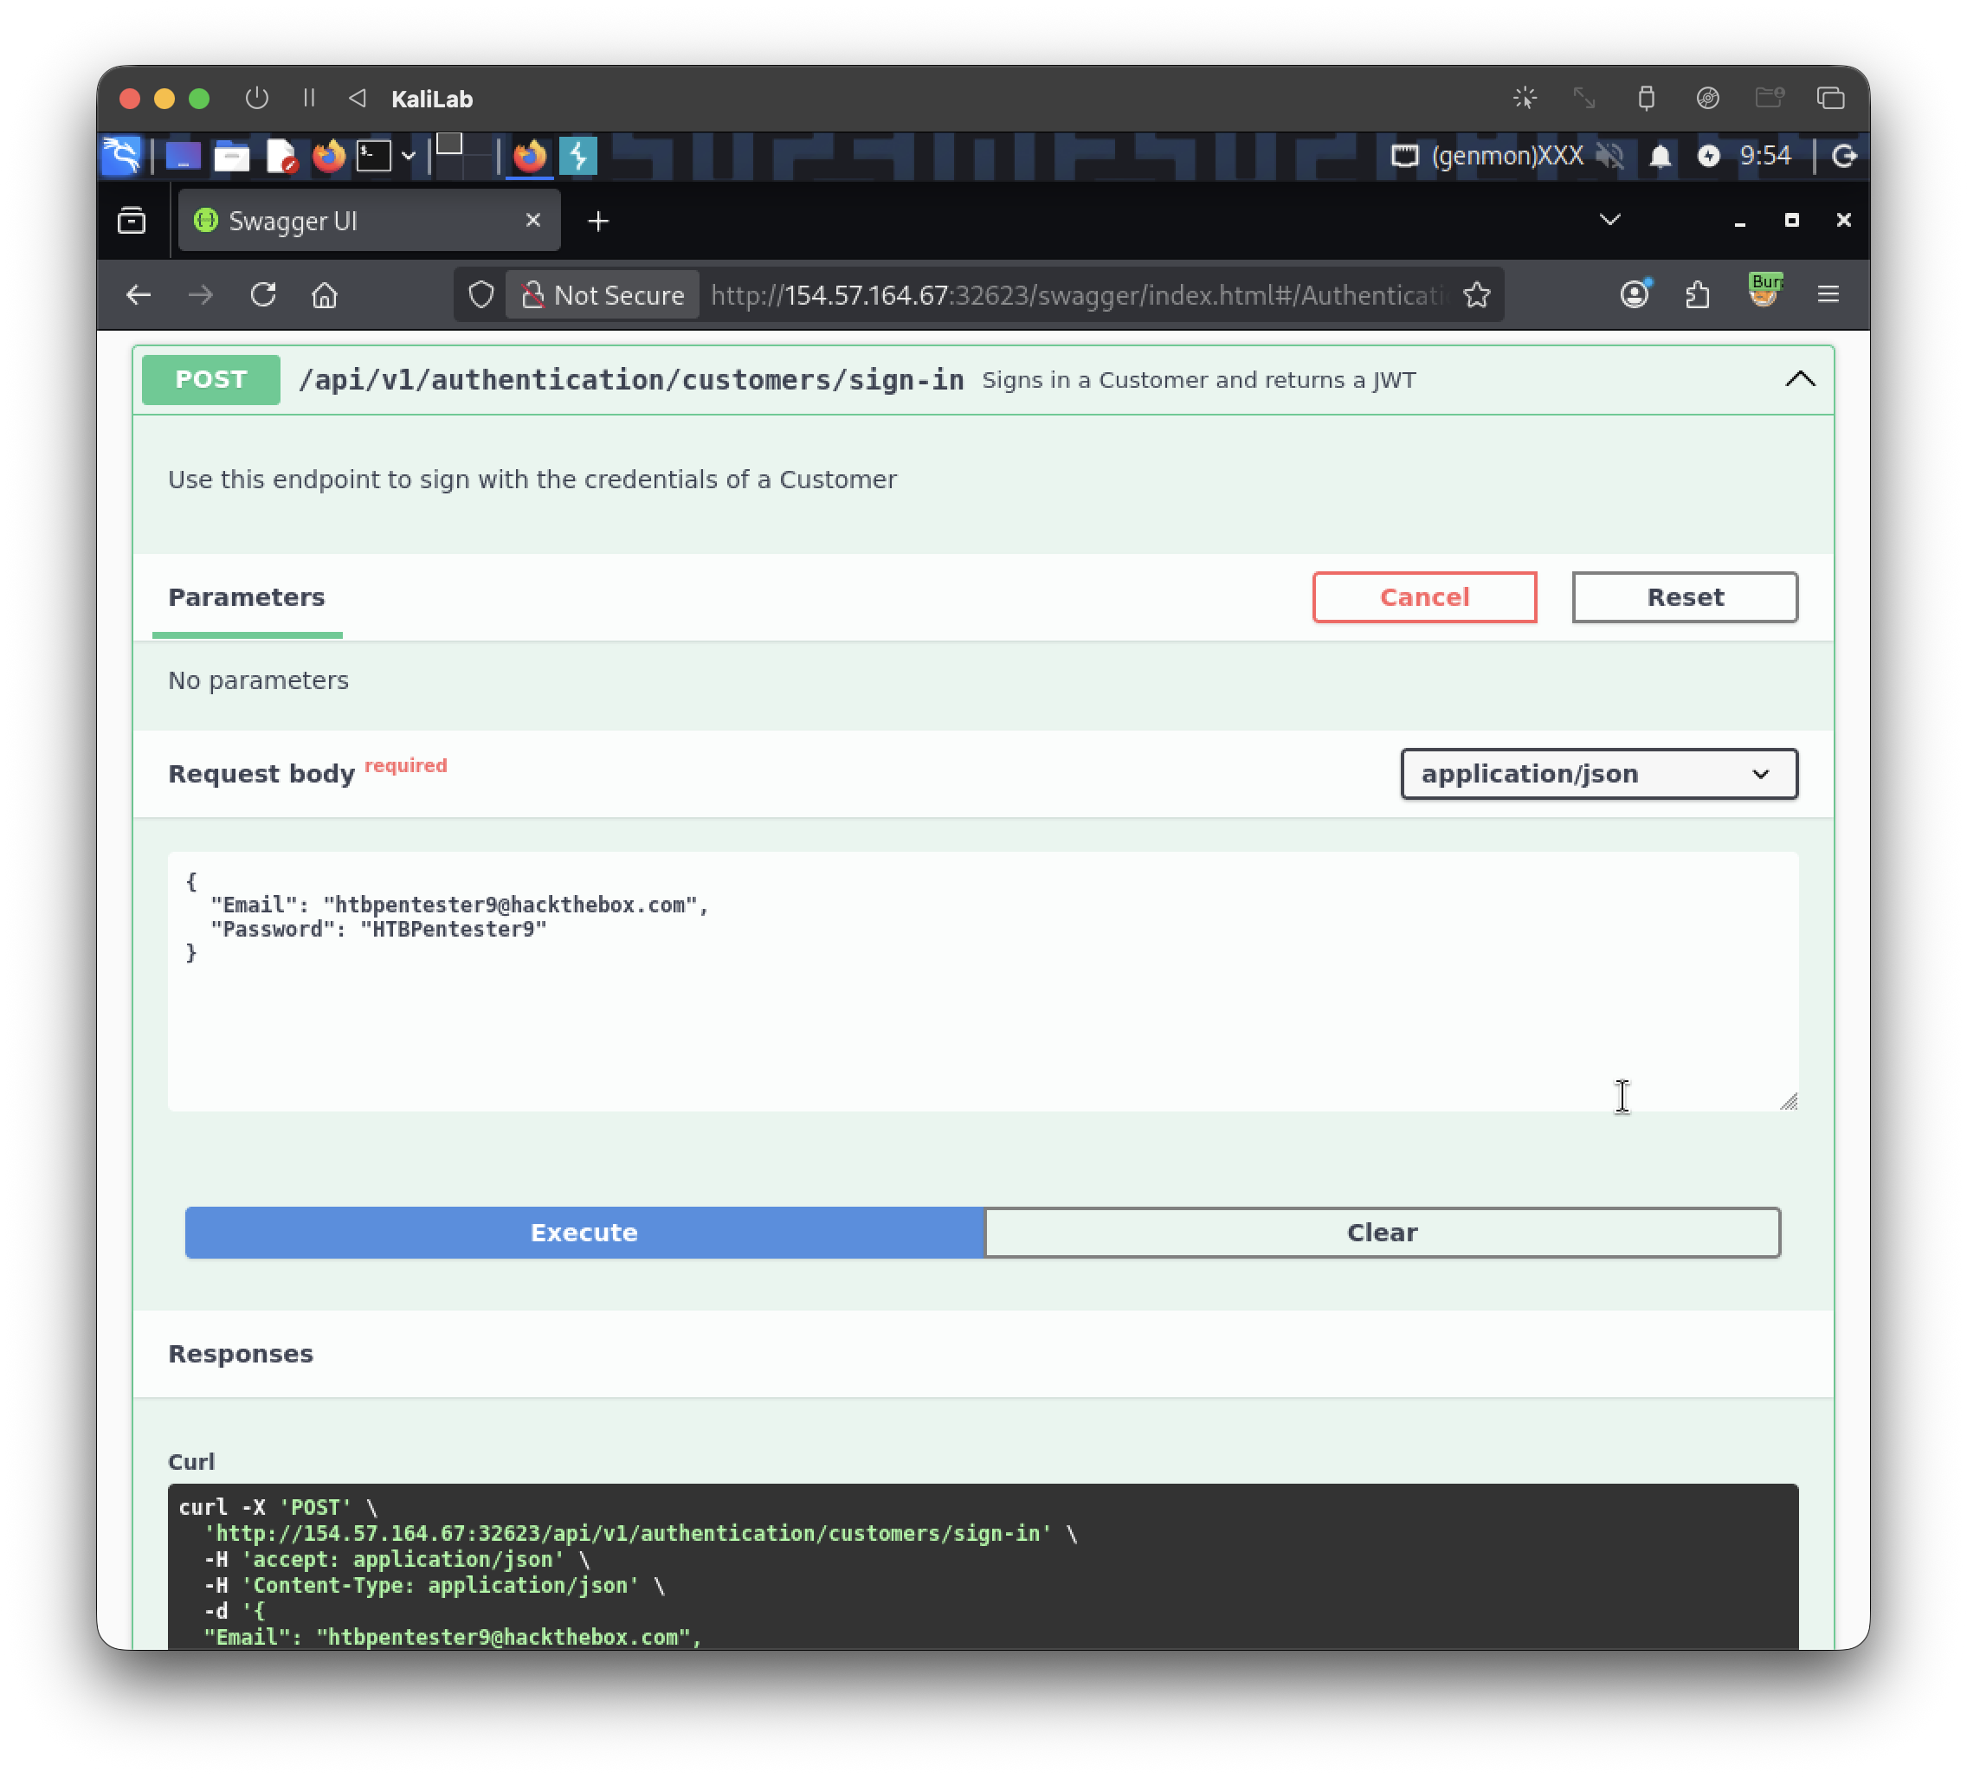Viewport: 1967px width, 1778px height.
Task: Launch the text editor from the Kali panel
Action: point(281,156)
